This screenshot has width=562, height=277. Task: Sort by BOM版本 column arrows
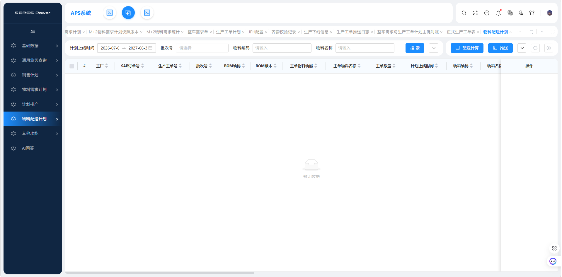tap(275, 66)
